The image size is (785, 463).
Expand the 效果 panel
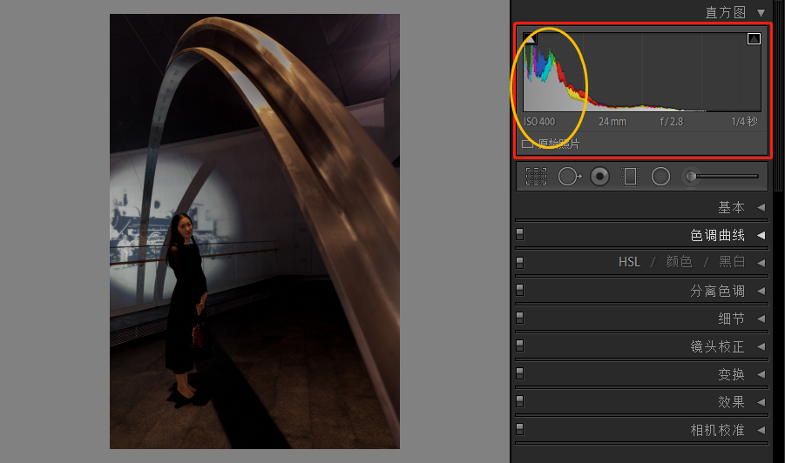tap(761, 402)
